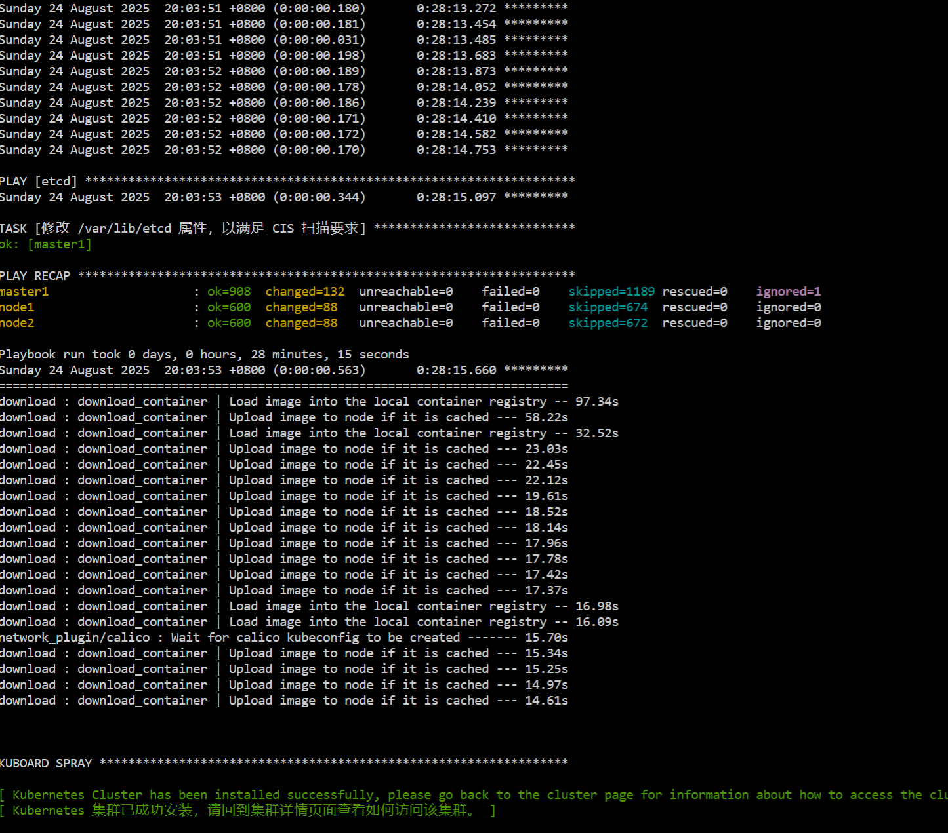Image resolution: width=948 pixels, height=833 pixels.
Task: Click the node1 hostname in the recap
Action: 17,307
